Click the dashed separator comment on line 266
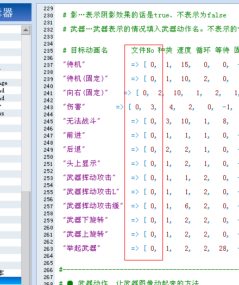This screenshot has height=285, width=239. tap(149, 270)
